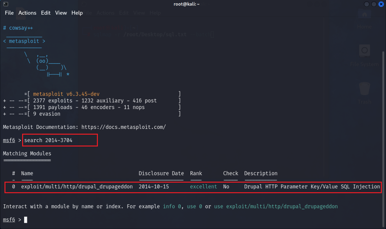Click the 'search 2014-3704' command text
This screenshot has width=386, height=229.
click(48, 140)
